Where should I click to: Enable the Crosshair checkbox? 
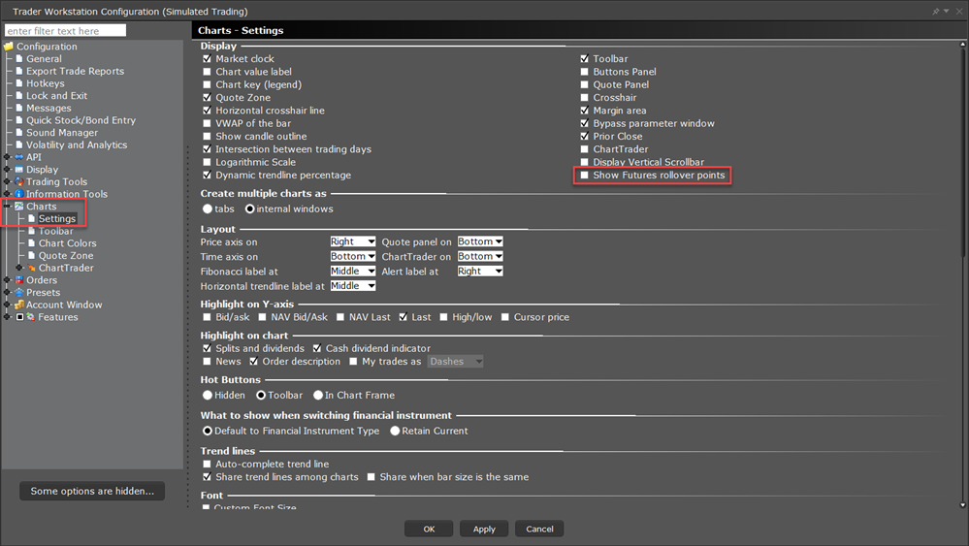click(x=585, y=98)
